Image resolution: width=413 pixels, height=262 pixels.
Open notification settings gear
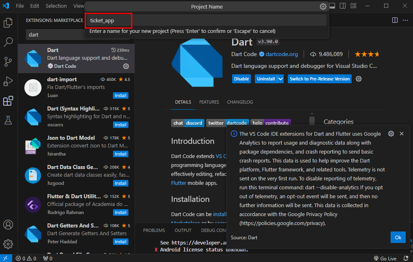click(391, 134)
